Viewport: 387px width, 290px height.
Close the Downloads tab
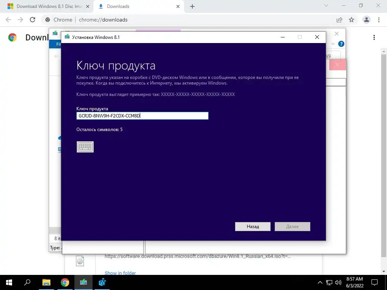coord(178,6)
